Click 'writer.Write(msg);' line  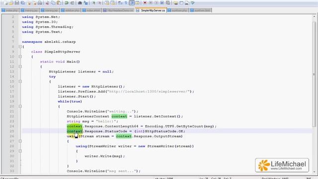coord(105,156)
